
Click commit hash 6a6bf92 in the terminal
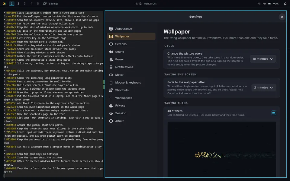pyautogui.click(x=11, y=168)
